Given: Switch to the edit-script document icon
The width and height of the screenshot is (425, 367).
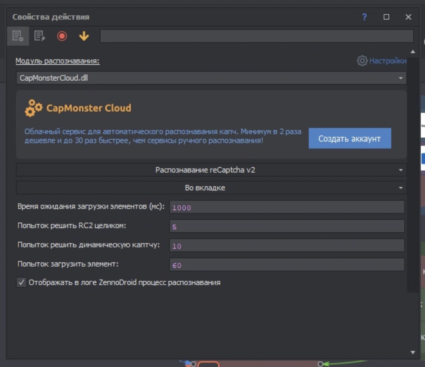Looking at the screenshot, I should (x=39, y=36).
